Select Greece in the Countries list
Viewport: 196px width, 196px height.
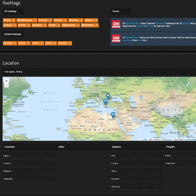[29, 163]
